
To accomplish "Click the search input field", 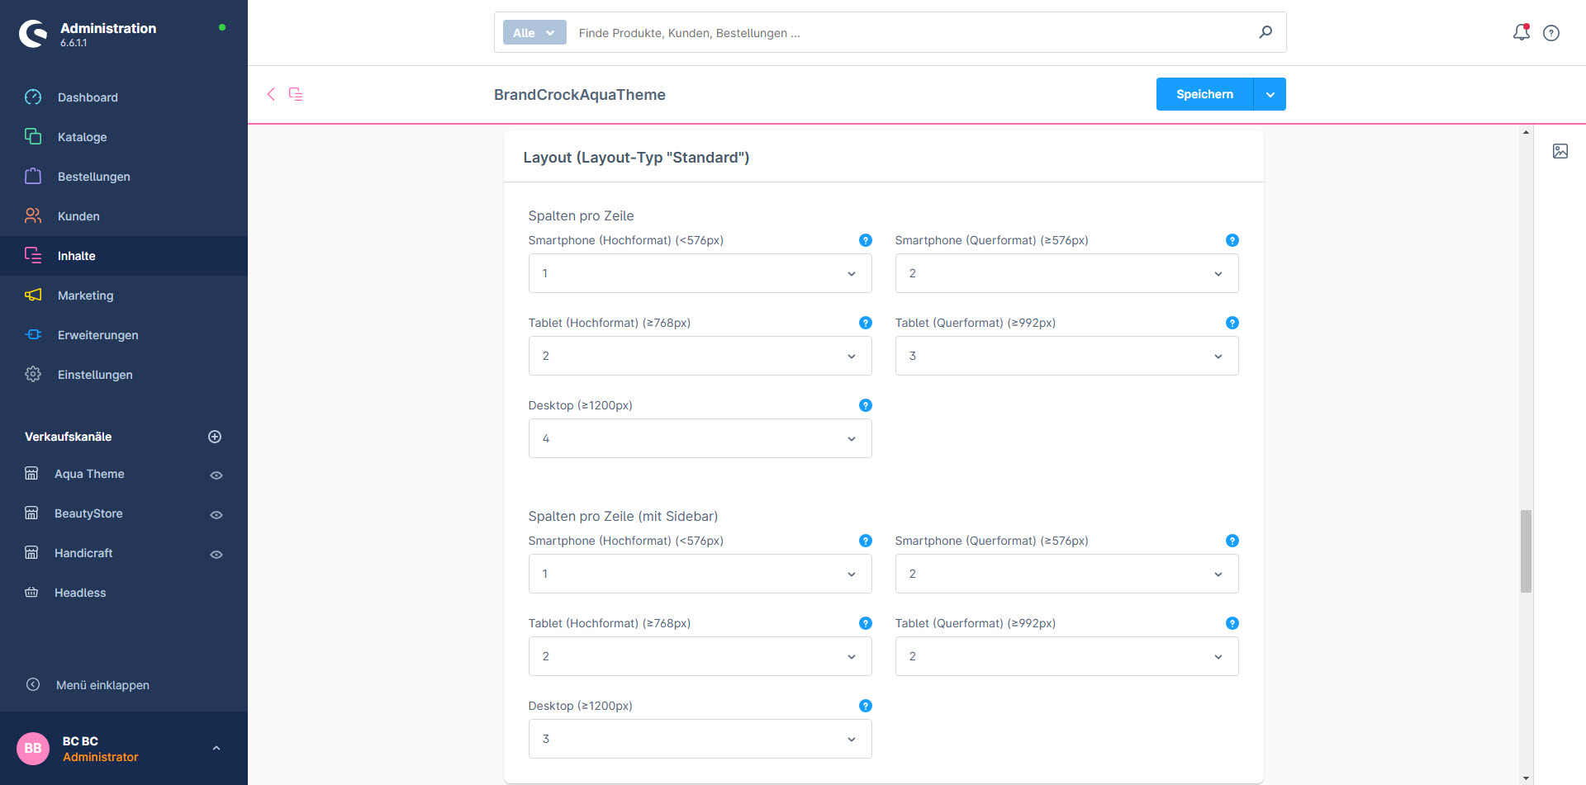I will tap(909, 33).
